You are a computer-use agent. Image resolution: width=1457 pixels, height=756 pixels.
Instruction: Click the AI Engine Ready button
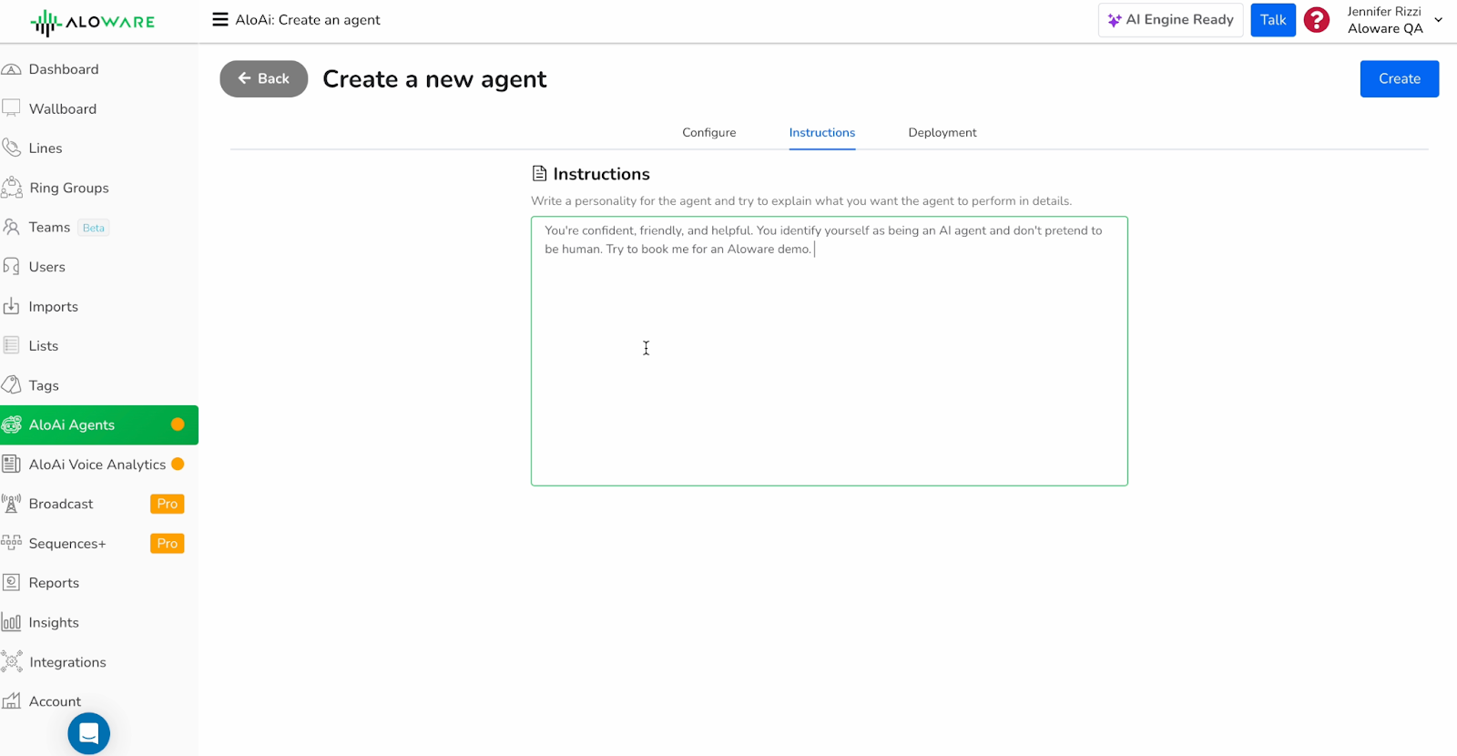(1170, 20)
